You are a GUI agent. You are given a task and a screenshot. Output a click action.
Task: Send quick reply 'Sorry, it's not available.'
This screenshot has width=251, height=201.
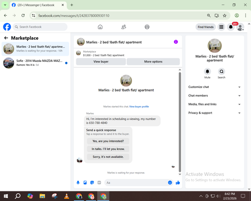click(x=108, y=157)
